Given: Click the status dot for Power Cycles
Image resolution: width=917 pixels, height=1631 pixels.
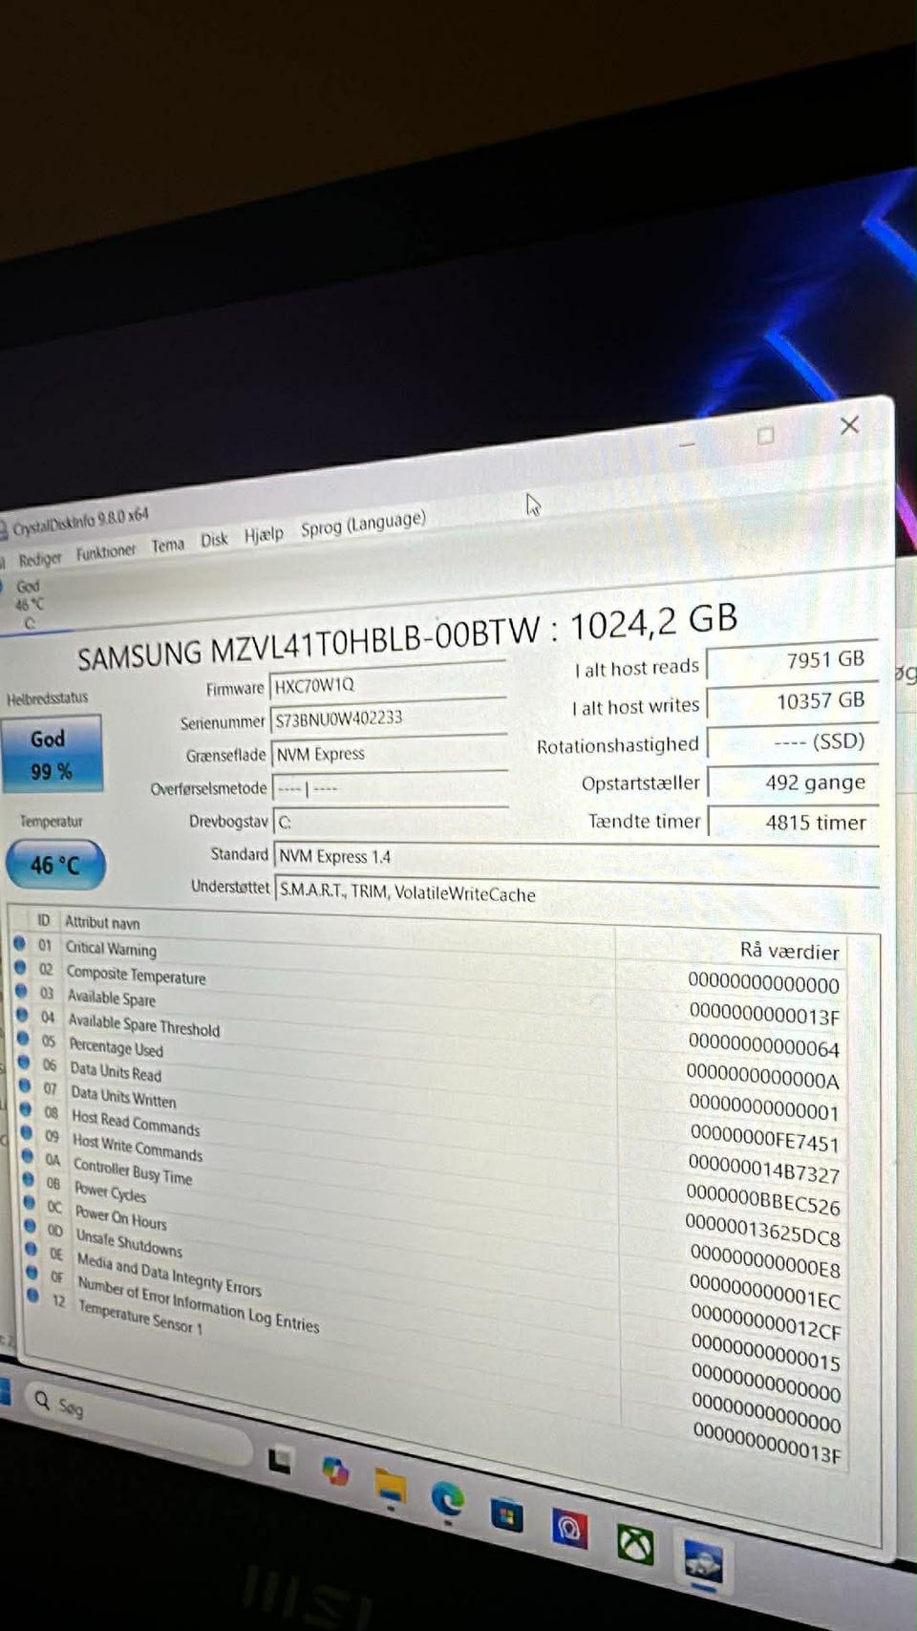Looking at the screenshot, I should [28, 1180].
